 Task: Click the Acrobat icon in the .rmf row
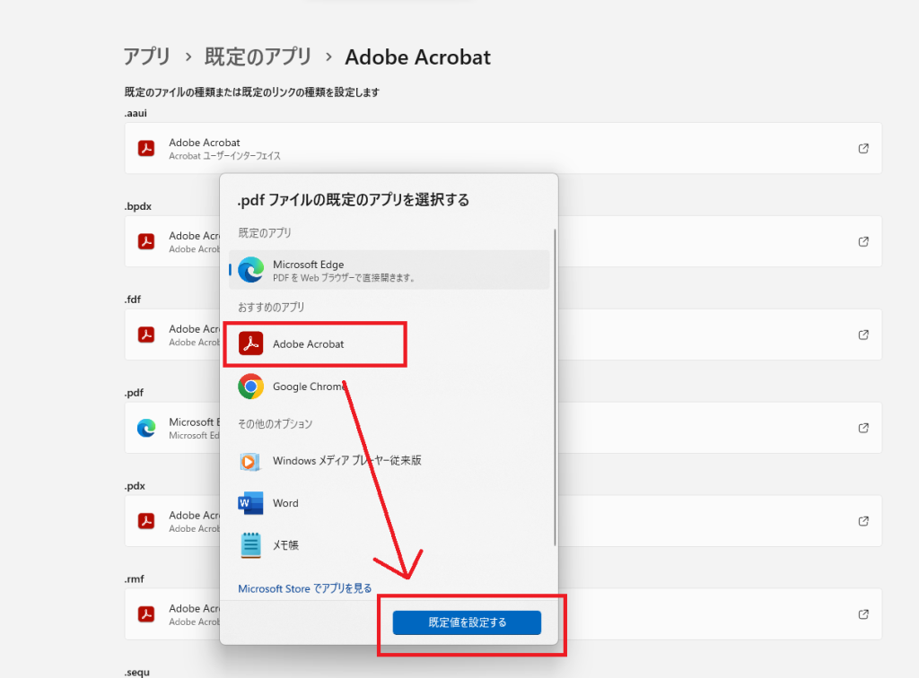coord(146,614)
